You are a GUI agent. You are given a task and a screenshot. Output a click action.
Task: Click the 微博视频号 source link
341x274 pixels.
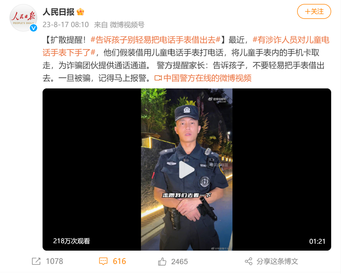point(127,25)
